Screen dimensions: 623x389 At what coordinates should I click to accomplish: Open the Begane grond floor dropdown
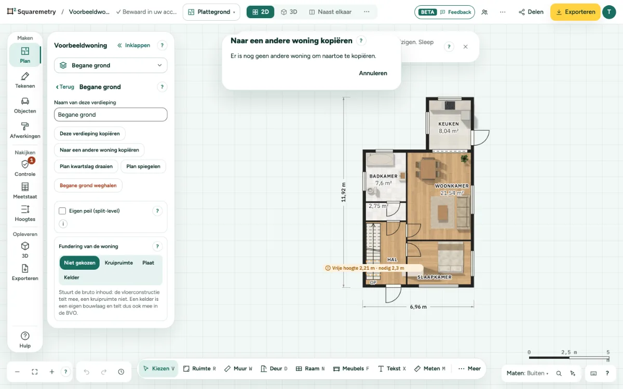point(111,65)
